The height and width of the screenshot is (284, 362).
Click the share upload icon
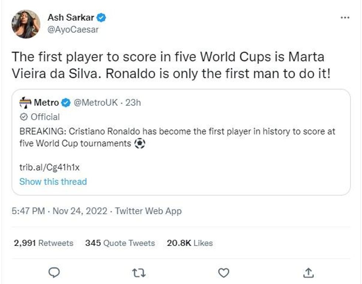click(x=308, y=273)
